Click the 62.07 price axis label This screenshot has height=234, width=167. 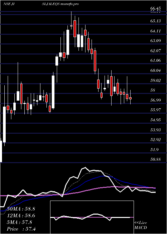click(x=156, y=51)
